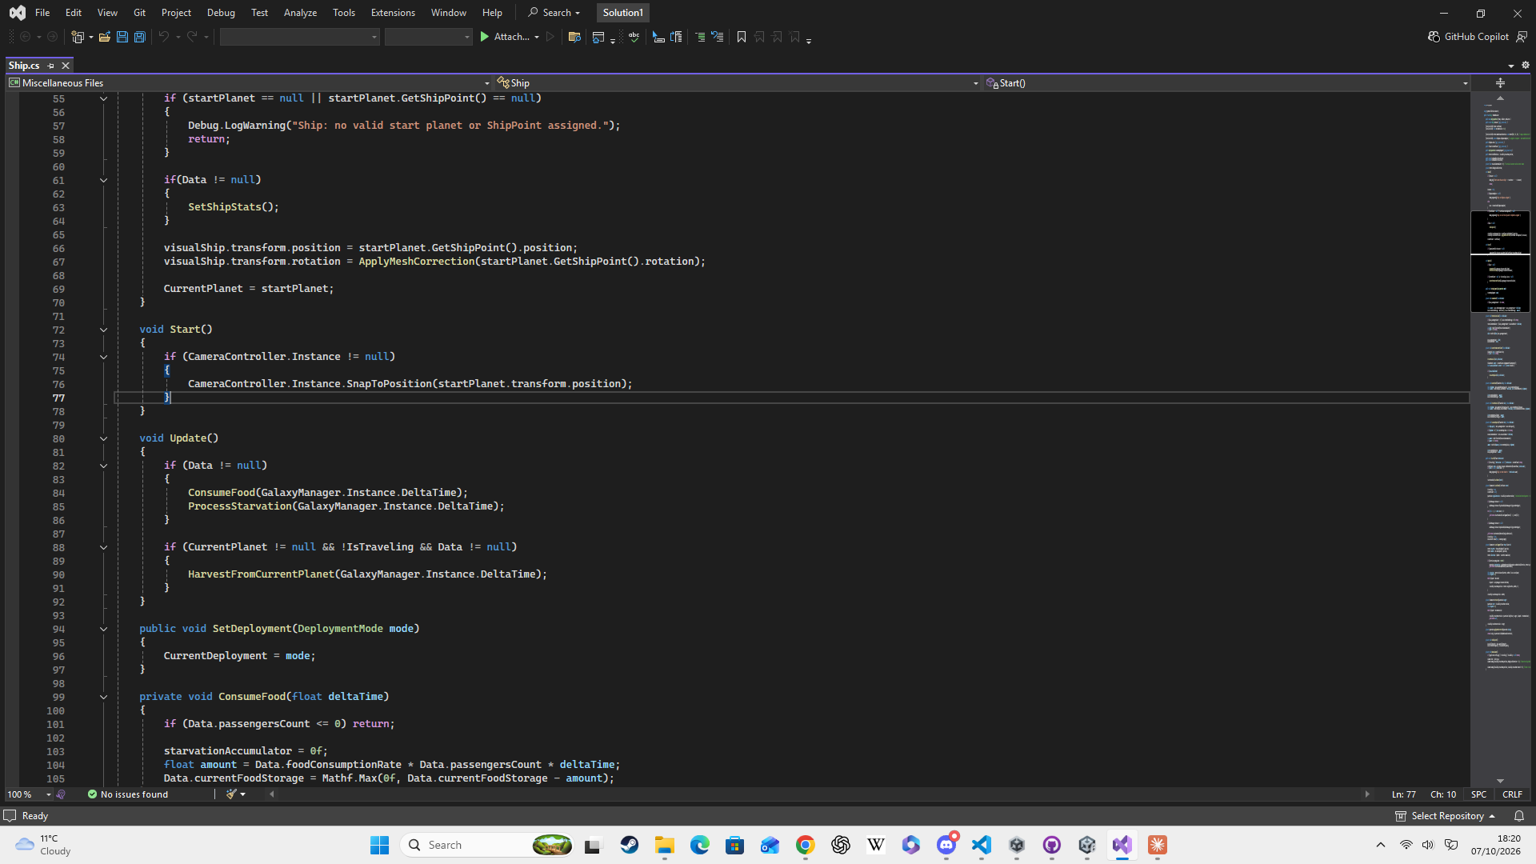Open the Miscellaneous Files project dropdown

[x=249, y=83]
